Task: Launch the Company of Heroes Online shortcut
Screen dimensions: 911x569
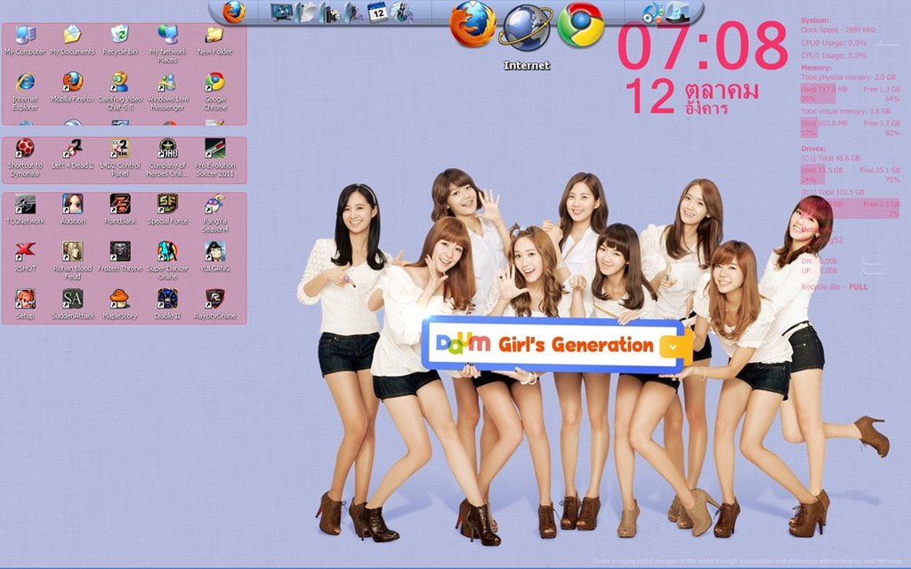Action: point(167,157)
